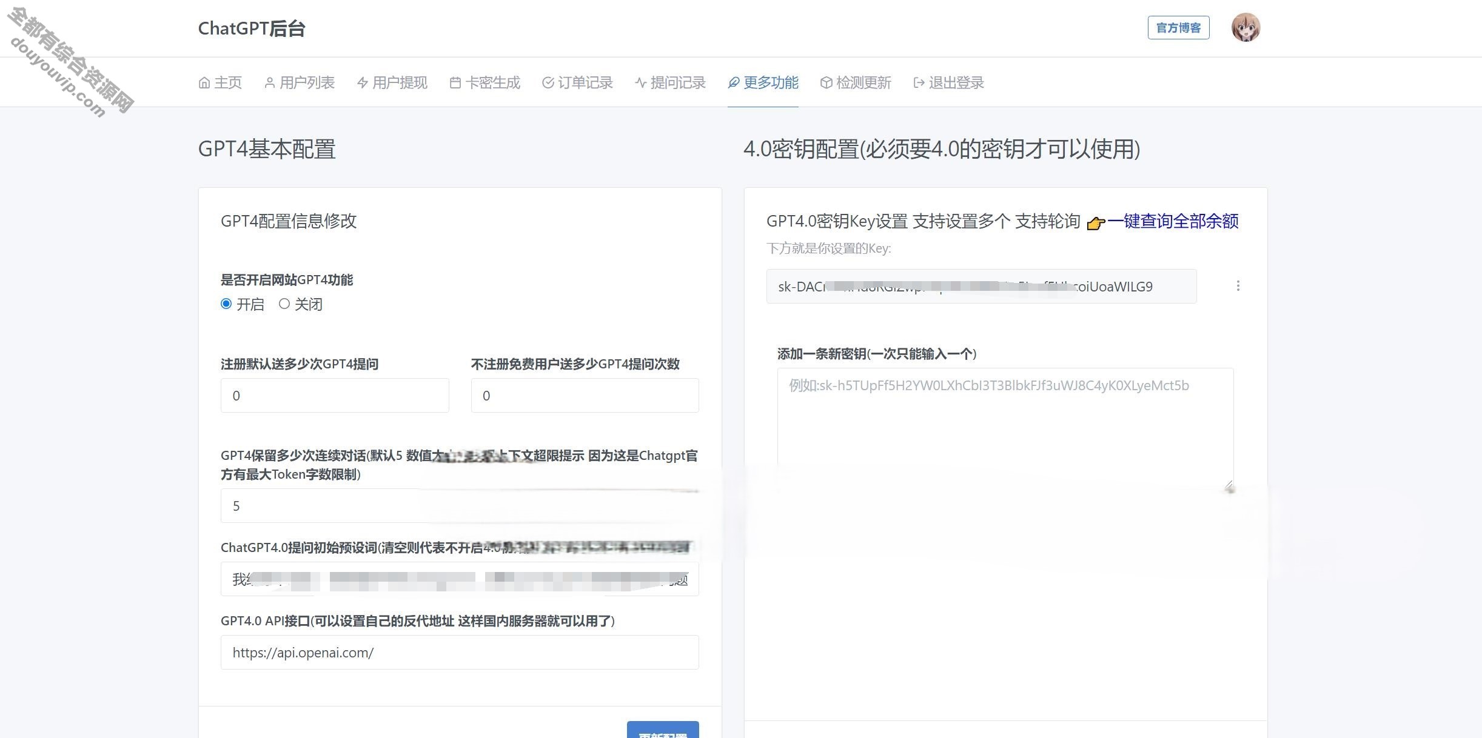Select the 开启 radio option
Viewport: 1482px width, 738px height.
pos(226,304)
